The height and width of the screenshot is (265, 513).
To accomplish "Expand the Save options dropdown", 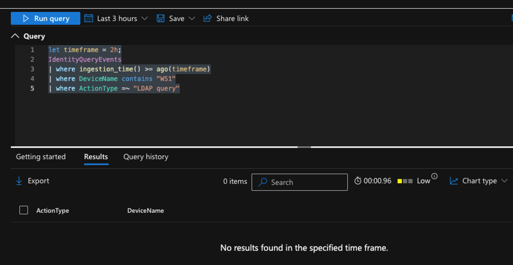I will (x=192, y=18).
